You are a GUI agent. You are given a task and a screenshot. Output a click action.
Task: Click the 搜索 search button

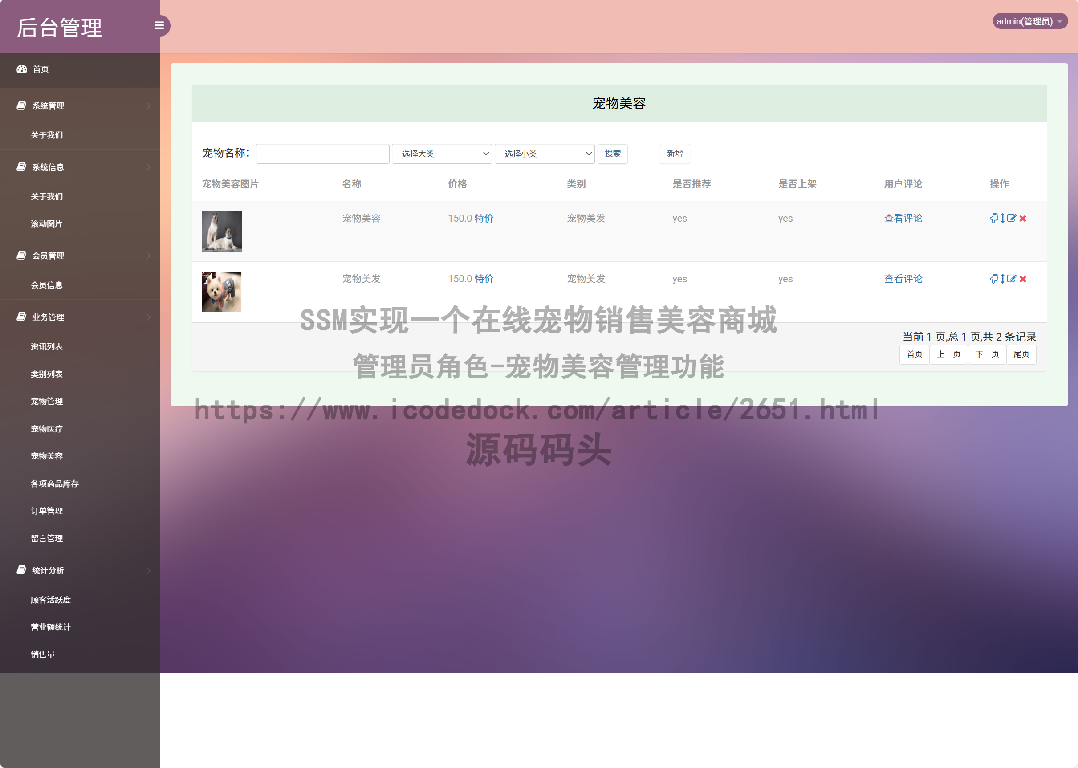(613, 154)
